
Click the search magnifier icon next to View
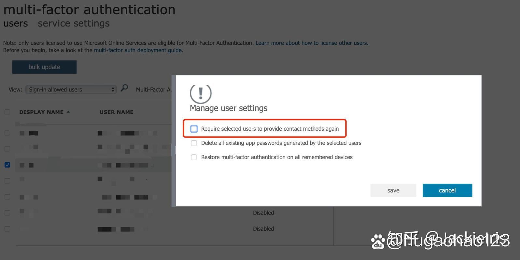click(x=124, y=88)
